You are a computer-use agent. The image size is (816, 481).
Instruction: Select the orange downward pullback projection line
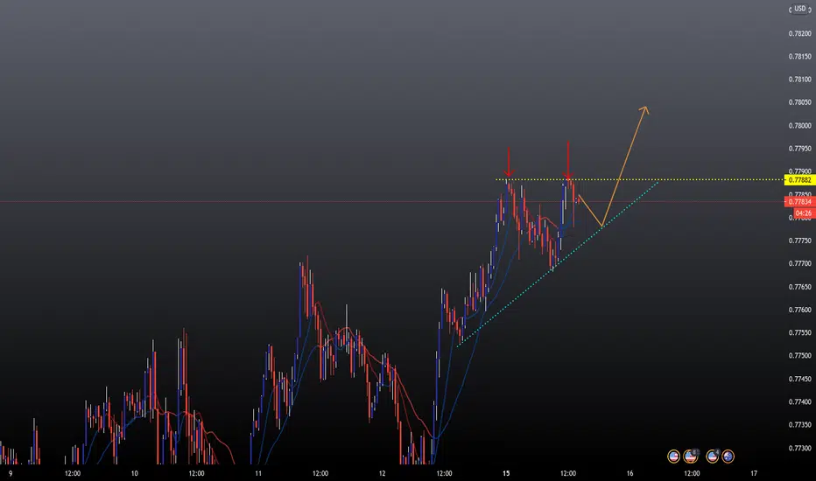point(590,211)
